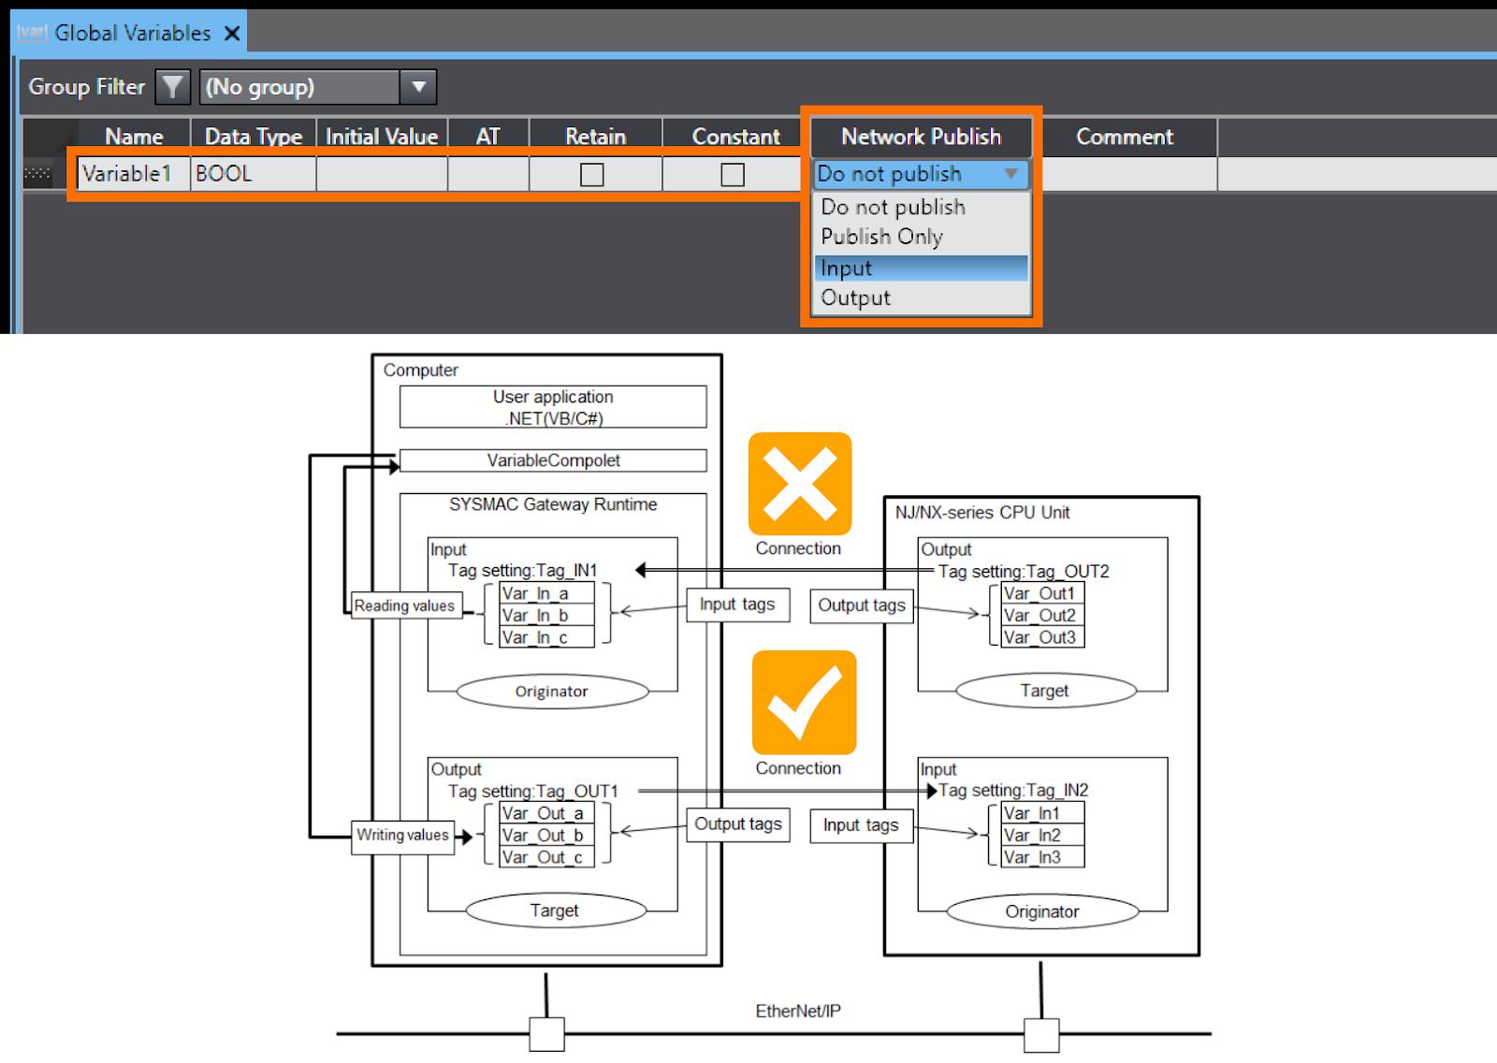Click the Comment cell for Variable1

[1125, 173]
